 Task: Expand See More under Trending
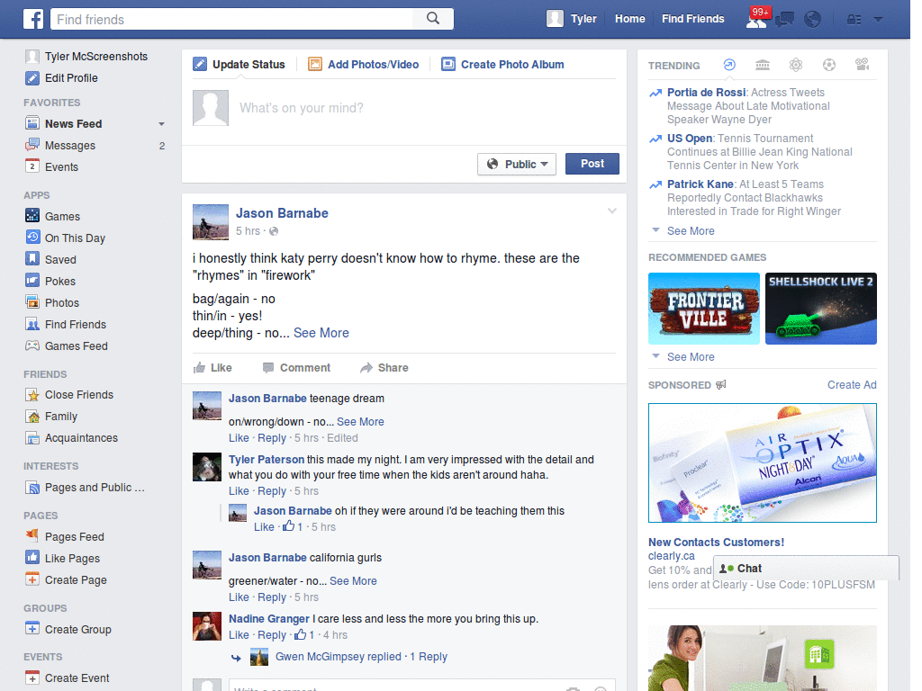(x=691, y=231)
